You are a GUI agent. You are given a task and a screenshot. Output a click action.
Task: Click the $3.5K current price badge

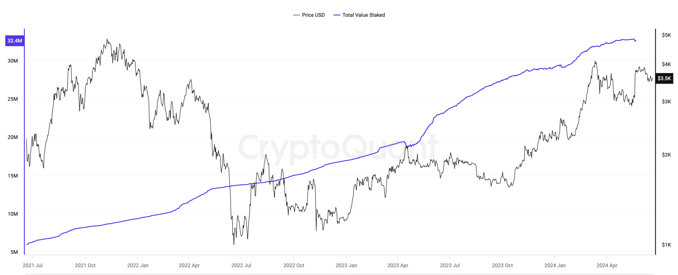(x=664, y=78)
